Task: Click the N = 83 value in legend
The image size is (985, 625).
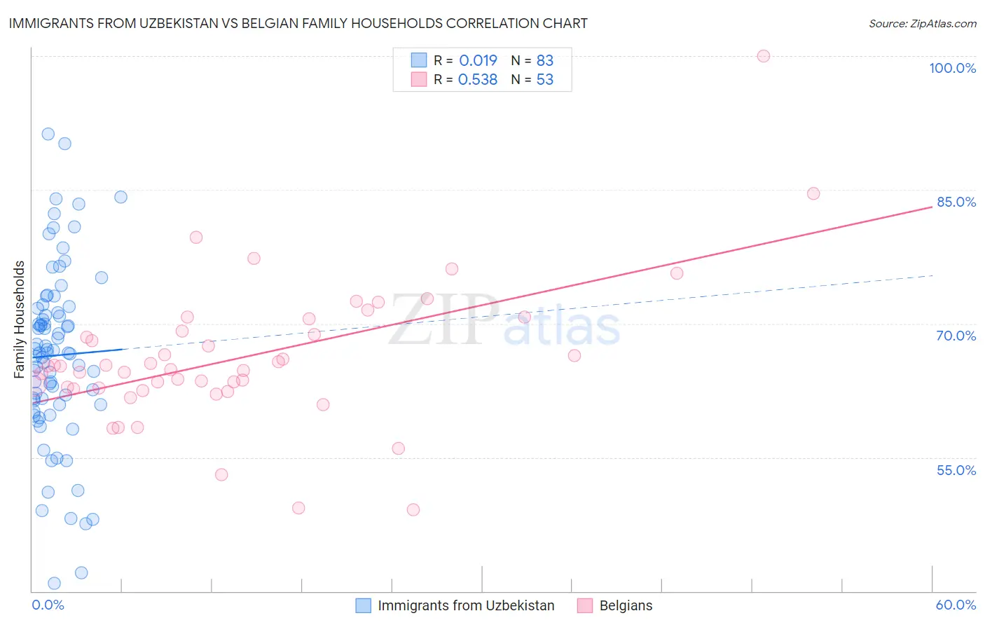Action: pyautogui.click(x=532, y=60)
